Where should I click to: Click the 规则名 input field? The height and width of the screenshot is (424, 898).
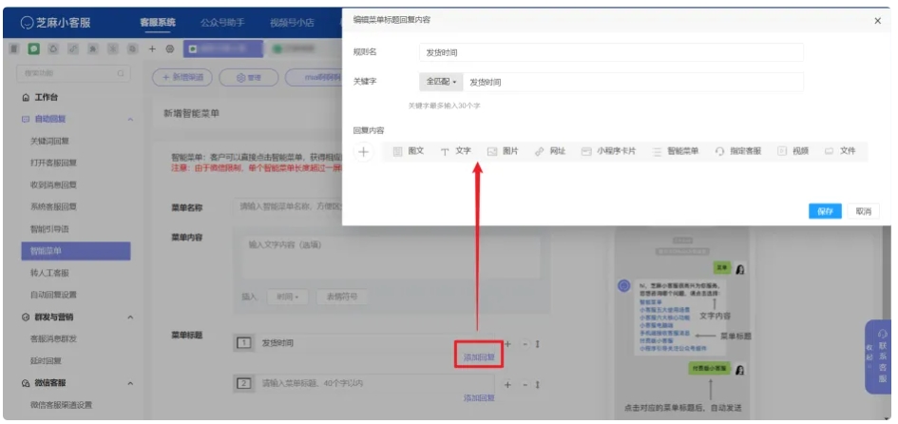point(611,53)
